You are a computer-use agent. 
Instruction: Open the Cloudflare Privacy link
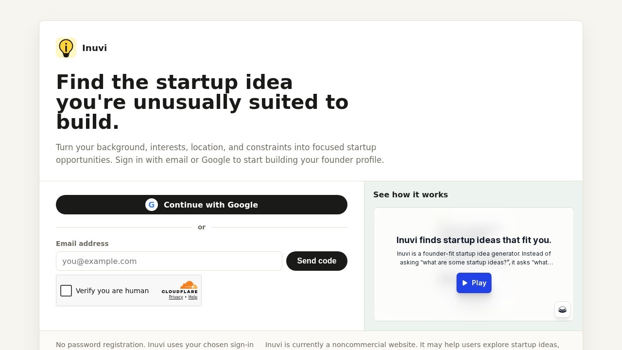click(x=176, y=297)
